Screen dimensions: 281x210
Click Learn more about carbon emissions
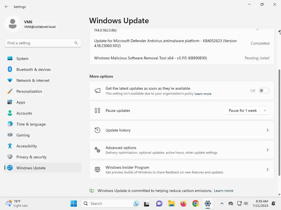tap(223, 191)
